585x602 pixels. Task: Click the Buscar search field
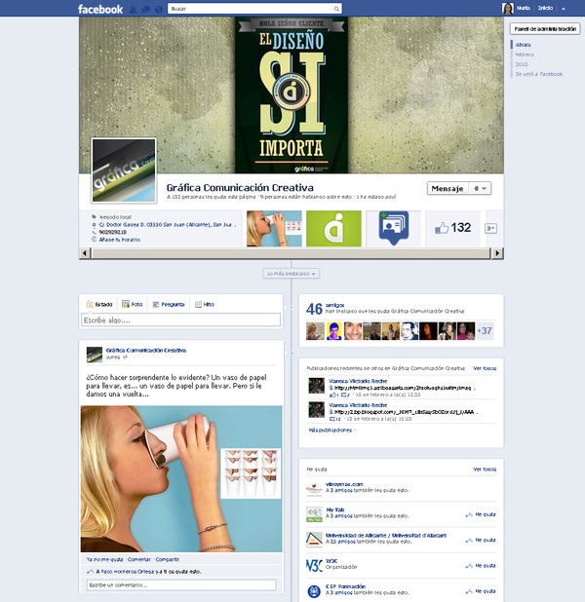pyautogui.click(x=250, y=9)
